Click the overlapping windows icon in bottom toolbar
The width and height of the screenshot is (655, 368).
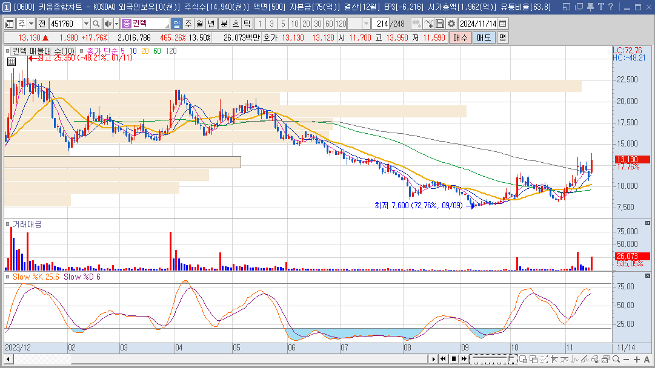click(533, 360)
